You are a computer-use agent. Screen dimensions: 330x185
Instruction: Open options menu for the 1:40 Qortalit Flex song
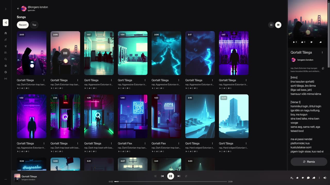point(145,143)
